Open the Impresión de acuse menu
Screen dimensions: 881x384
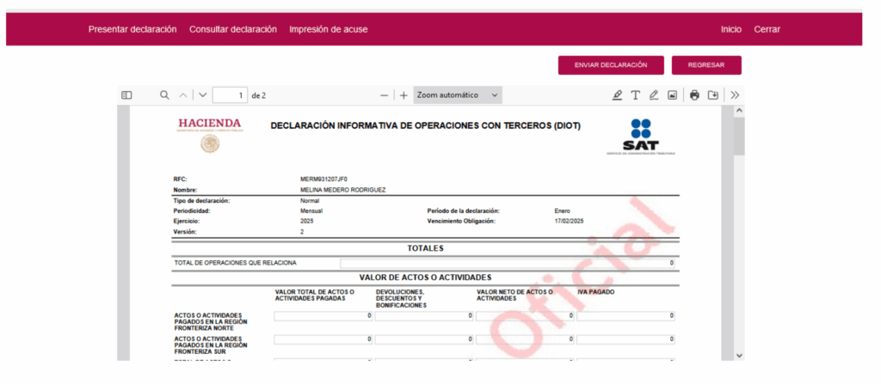(329, 29)
